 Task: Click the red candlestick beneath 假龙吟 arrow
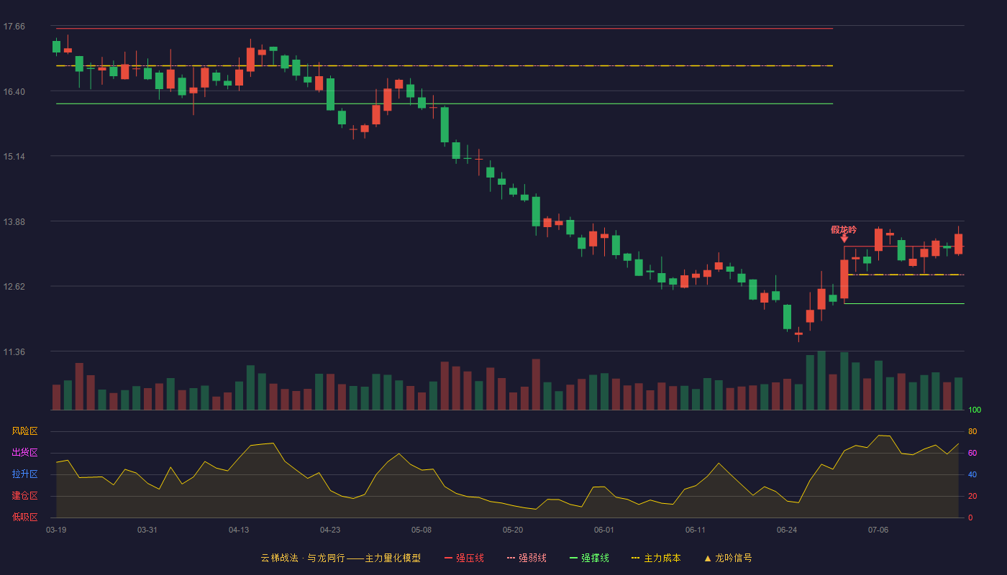[844, 279]
